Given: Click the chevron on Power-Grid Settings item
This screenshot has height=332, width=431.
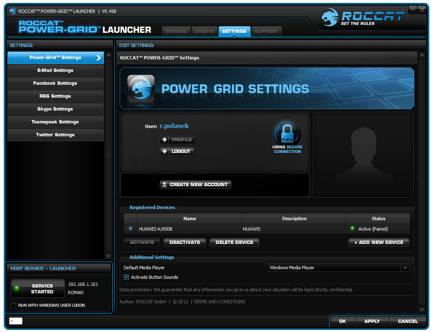Looking at the screenshot, I should coord(99,58).
